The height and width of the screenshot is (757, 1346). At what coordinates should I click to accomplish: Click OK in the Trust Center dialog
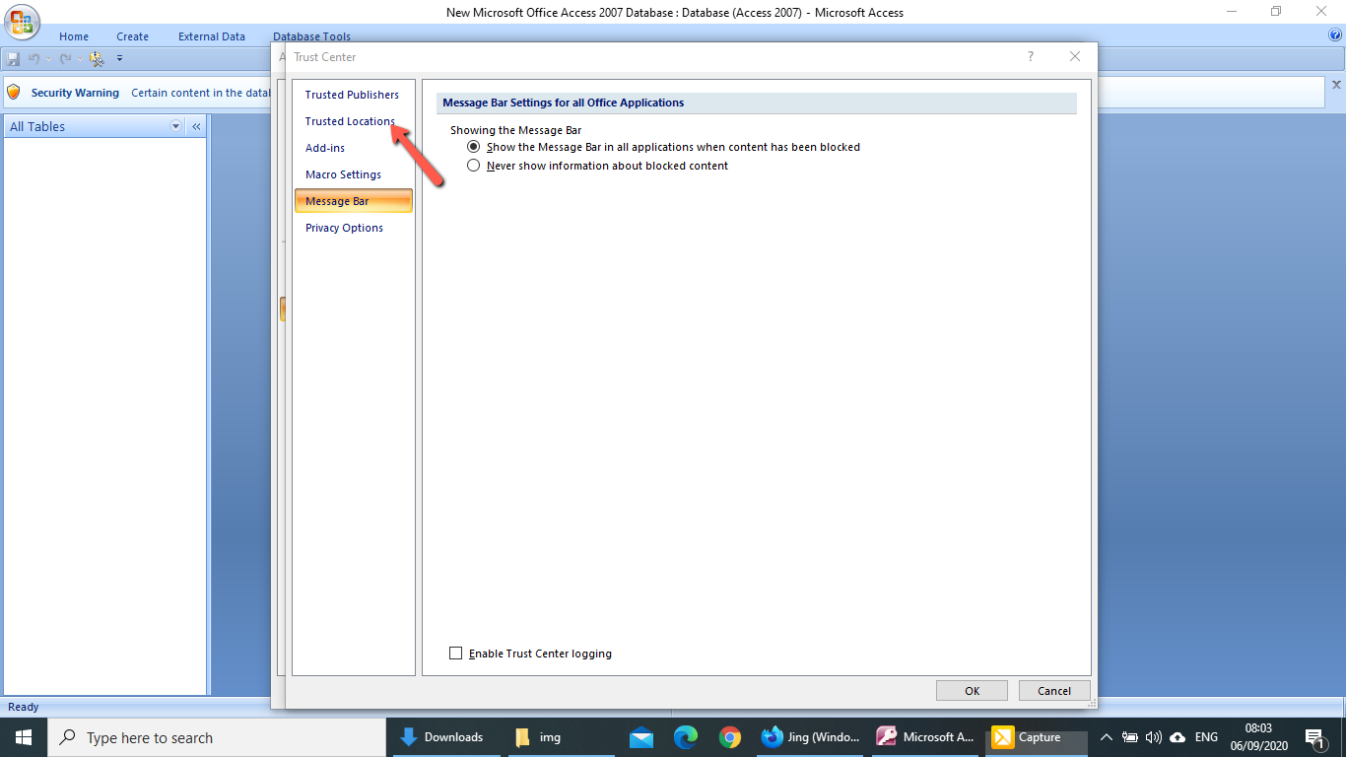click(x=972, y=691)
